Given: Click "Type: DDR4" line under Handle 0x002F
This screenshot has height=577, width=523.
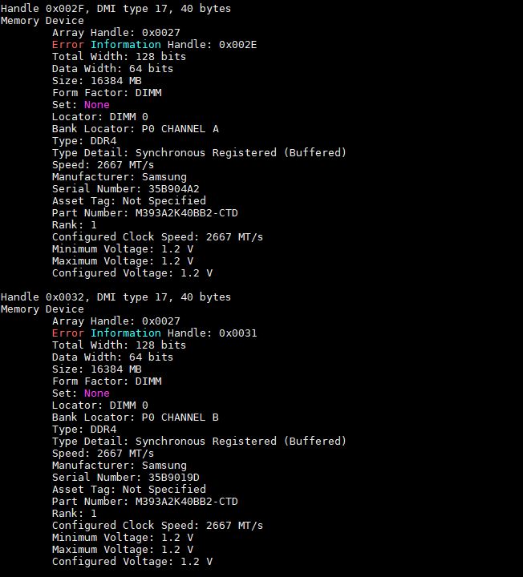Looking at the screenshot, I should click(83, 141).
